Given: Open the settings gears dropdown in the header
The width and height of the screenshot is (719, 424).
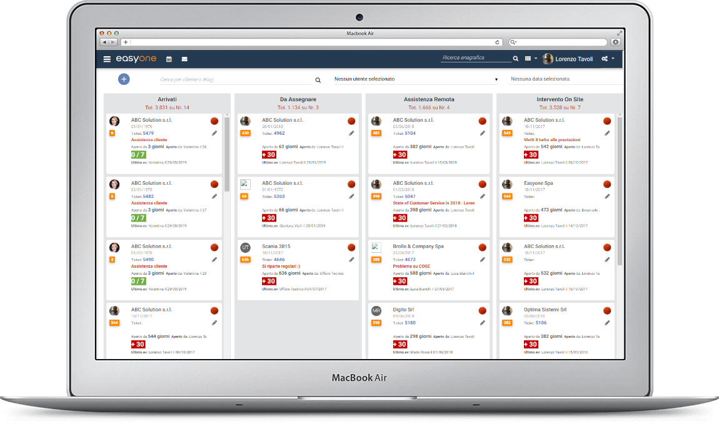Looking at the screenshot, I should [x=608, y=59].
